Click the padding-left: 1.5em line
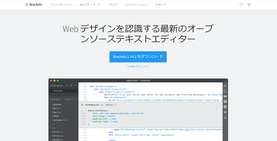 click(x=105, y=119)
